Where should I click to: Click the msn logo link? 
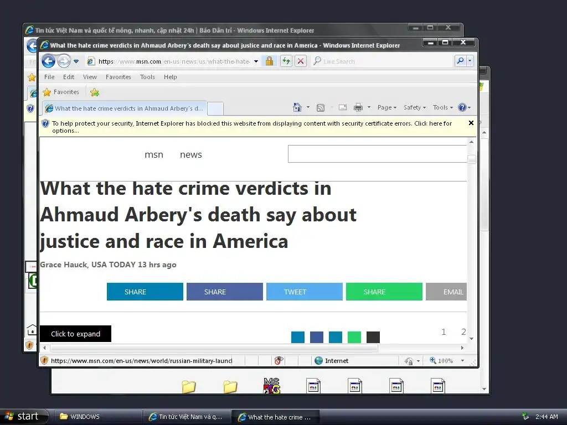154,155
